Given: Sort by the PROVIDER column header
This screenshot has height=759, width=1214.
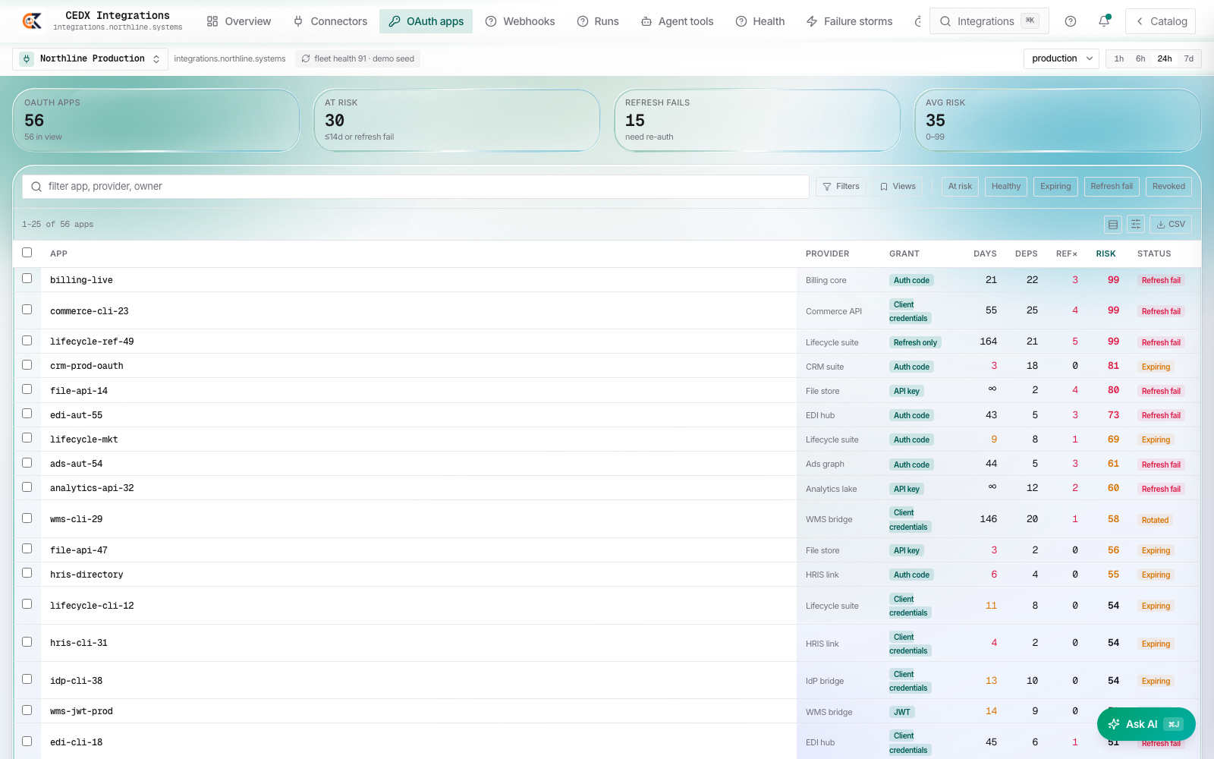Looking at the screenshot, I should click(827, 254).
